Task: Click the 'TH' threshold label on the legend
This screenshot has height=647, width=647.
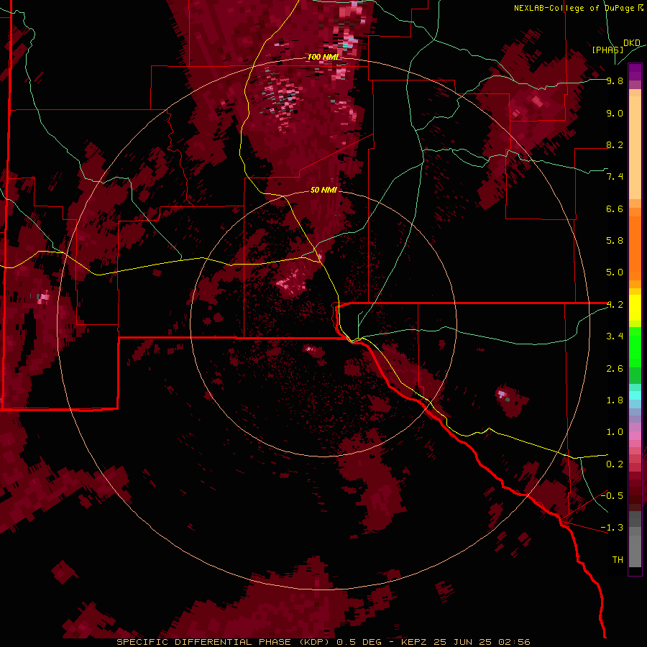Action: (618, 560)
